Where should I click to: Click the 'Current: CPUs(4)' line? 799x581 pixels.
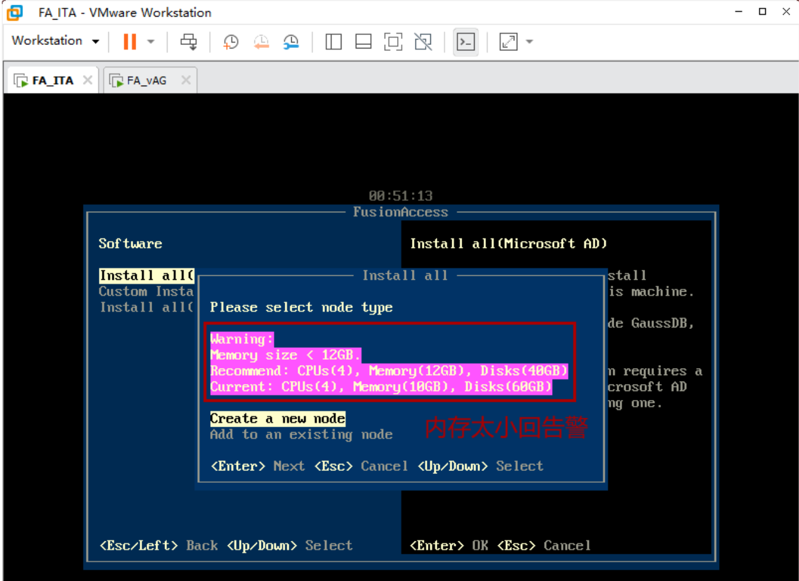[x=381, y=387]
